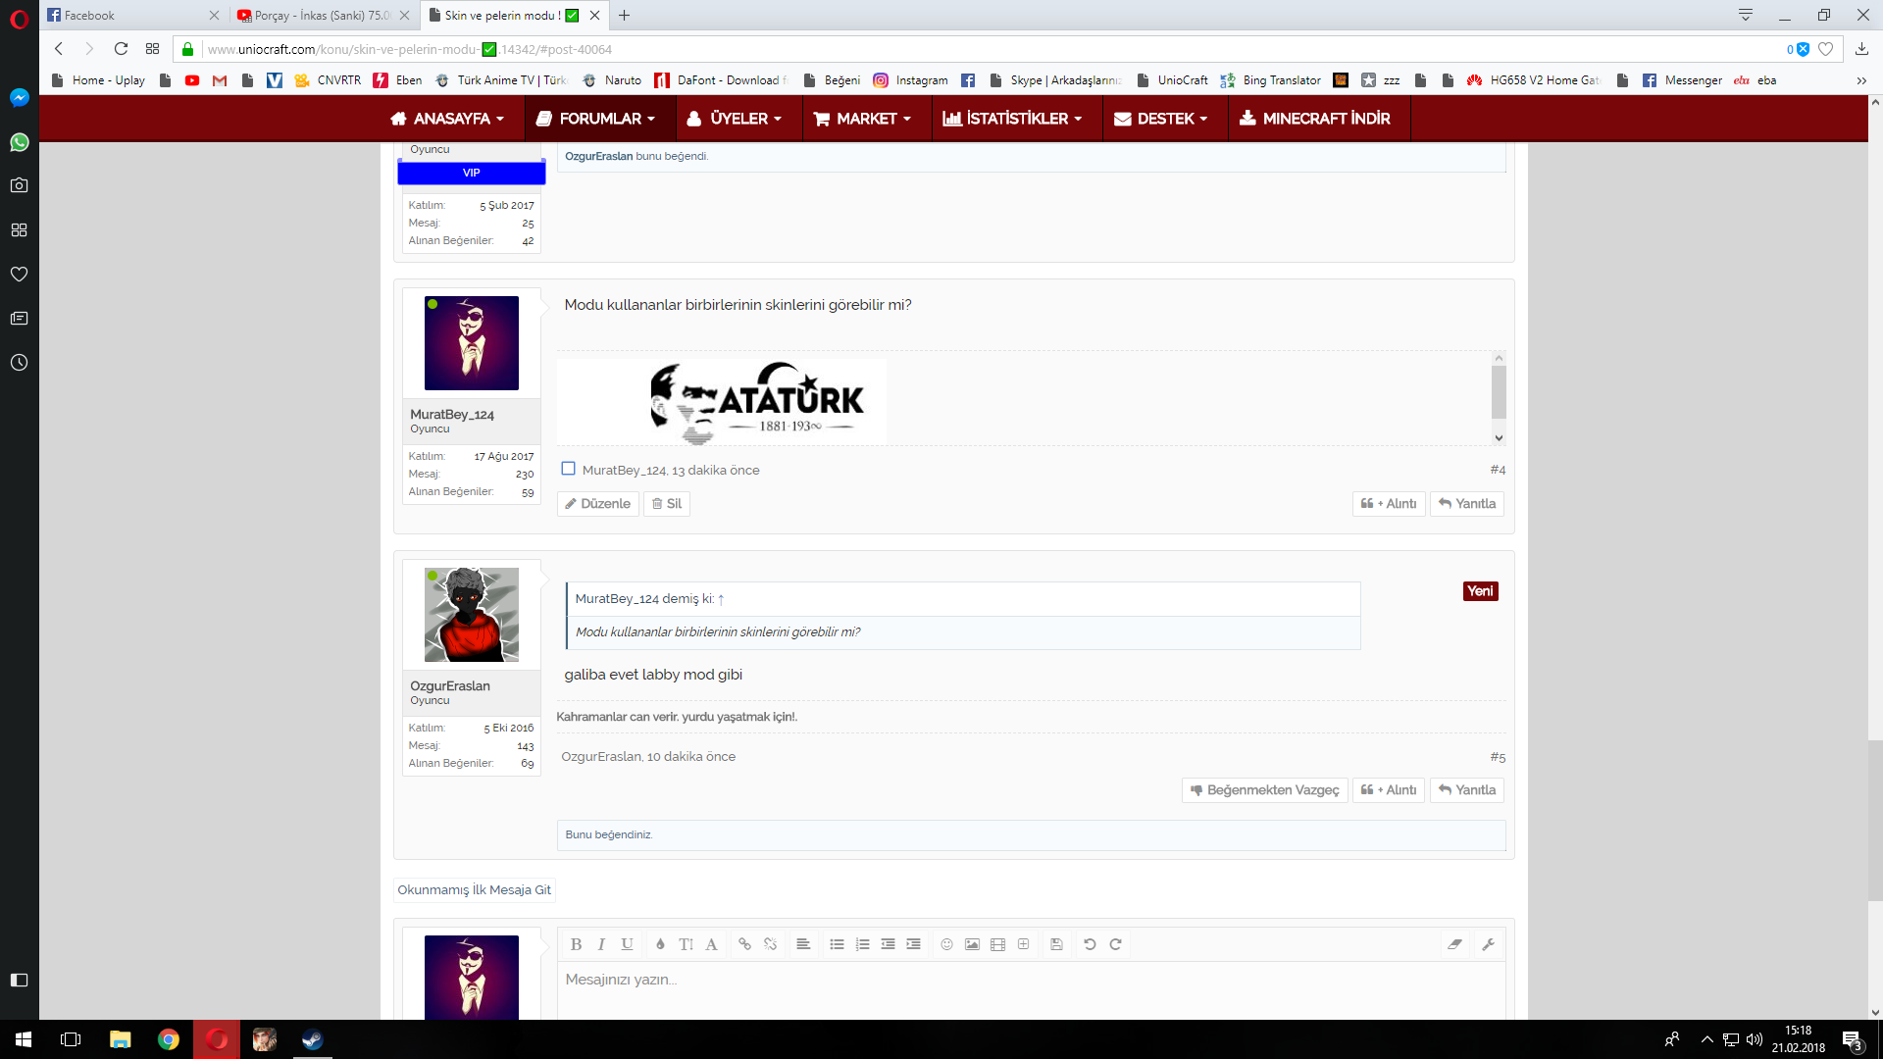Open Chrome from the Windows taskbar

[169, 1039]
